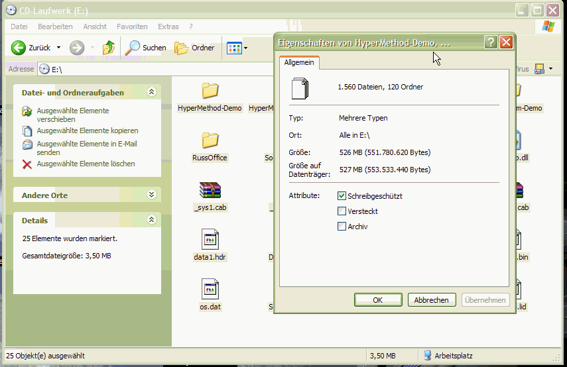The image size is (567, 367).
Task: Open the ? help menu
Action: [x=191, y=26]
